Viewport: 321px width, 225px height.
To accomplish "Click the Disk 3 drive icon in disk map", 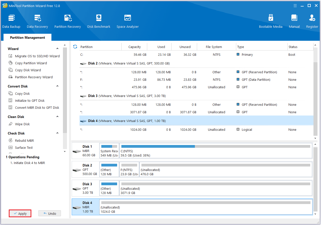I will coord(76,189).
